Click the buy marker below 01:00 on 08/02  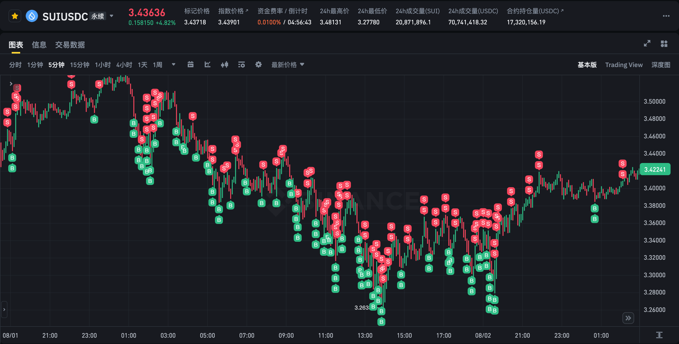pos(595,219)
